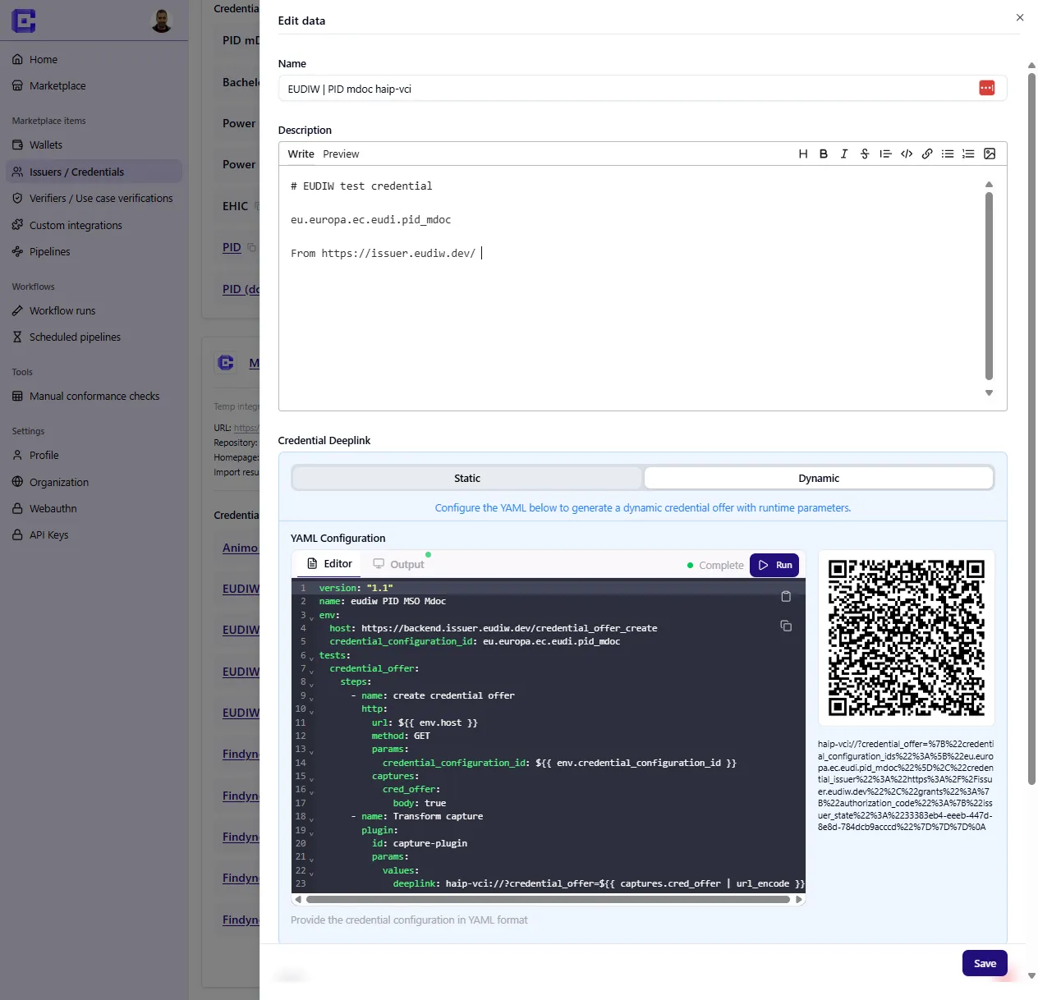Fold the captures block at line 15

tap(311, 778)
